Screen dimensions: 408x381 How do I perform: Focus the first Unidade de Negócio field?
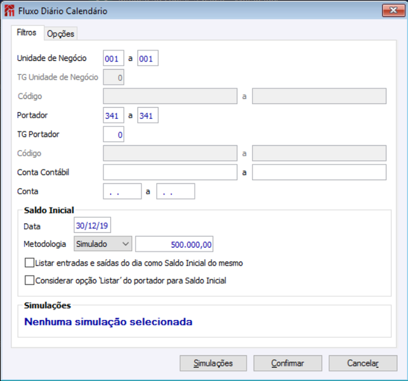pyautogui.click(x=114, y=58)
